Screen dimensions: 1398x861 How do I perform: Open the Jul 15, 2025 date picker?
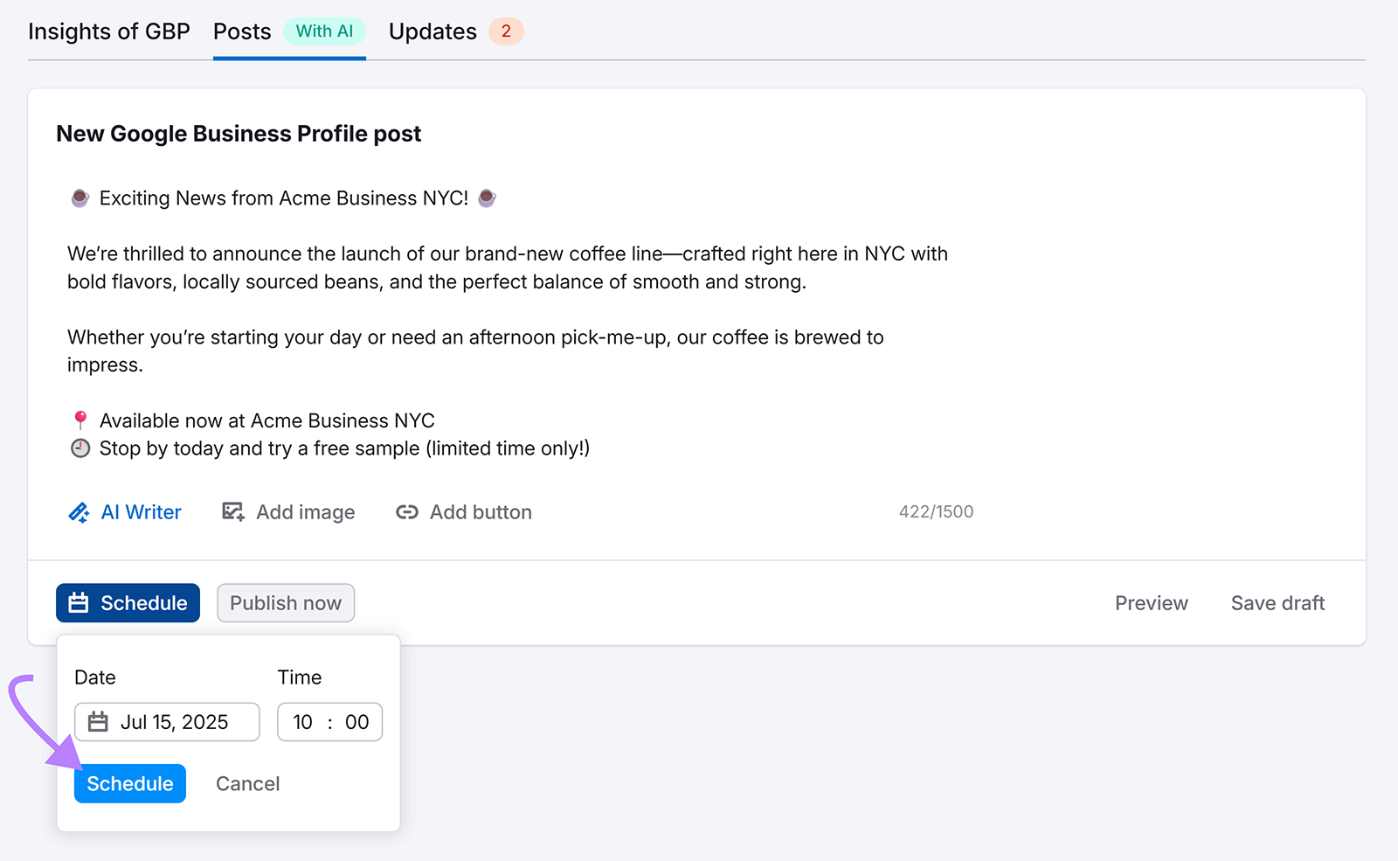(167, 722)
